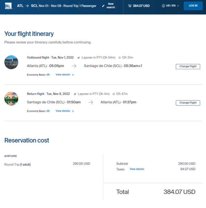Start a New search from the header
This screenshot has height=208, width=206.
111,6
